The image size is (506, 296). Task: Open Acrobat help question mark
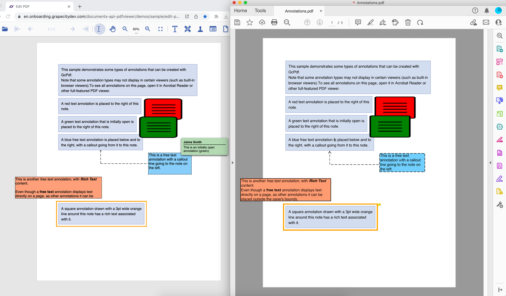[475, 10]
